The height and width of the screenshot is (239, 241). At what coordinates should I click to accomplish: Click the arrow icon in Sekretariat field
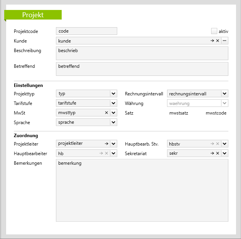[x=212, y=153]
